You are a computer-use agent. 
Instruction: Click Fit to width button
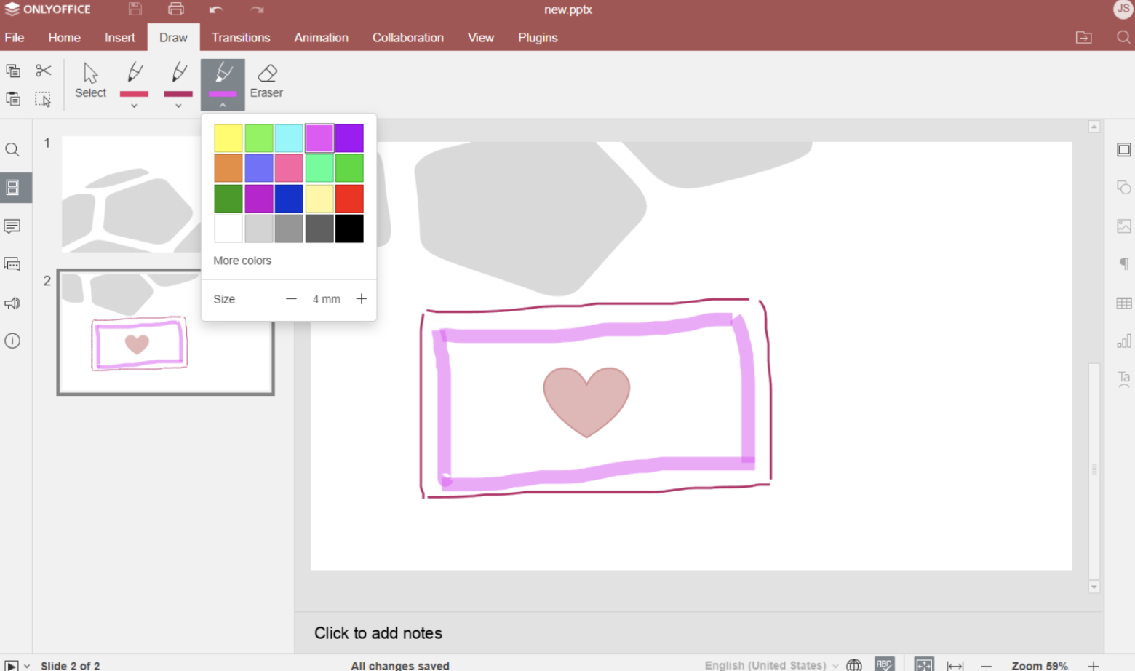click(955, 666)
